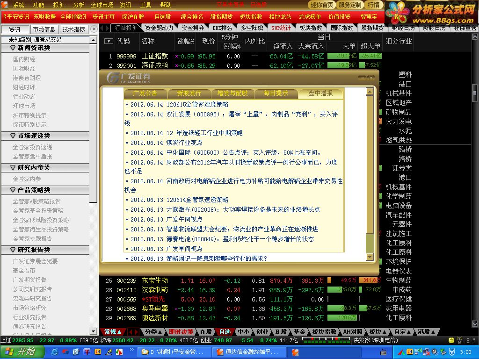Click the 价值投资 toolbar link
The width and height of the screenshot is (479, 359).
pos(340,17)
